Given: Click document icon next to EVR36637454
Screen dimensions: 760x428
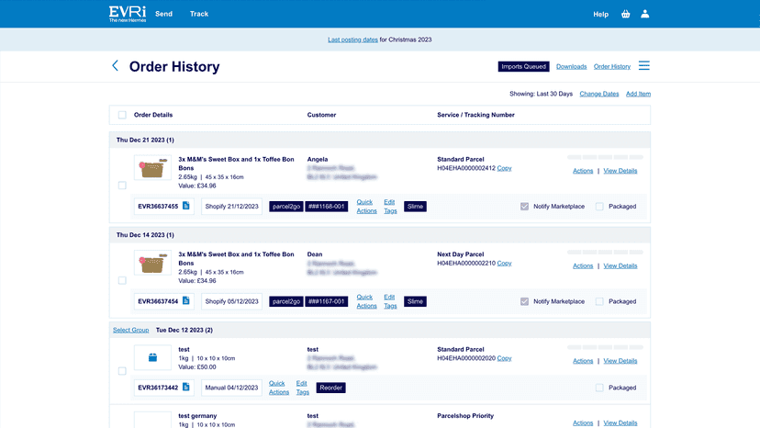Looking at the screenshot, I should (x=186, y=301).
